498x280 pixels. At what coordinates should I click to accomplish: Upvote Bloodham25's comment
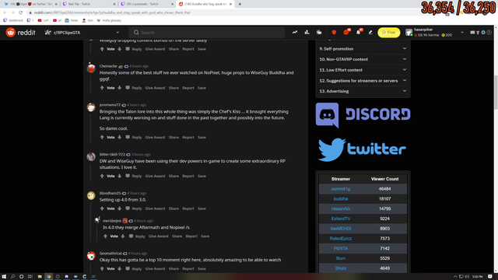[102, 208]
